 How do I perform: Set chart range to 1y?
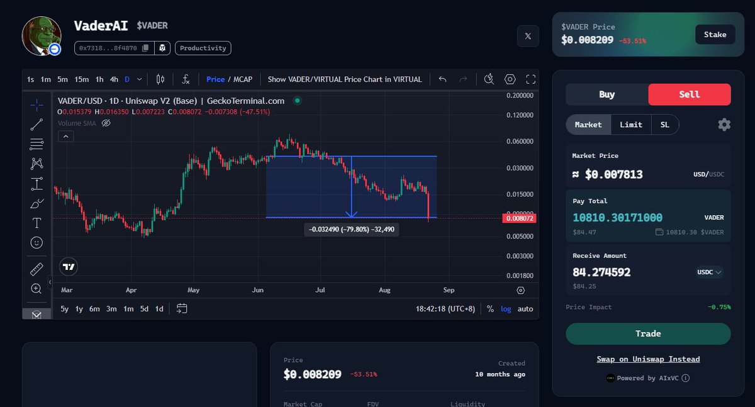coord(79,309)
